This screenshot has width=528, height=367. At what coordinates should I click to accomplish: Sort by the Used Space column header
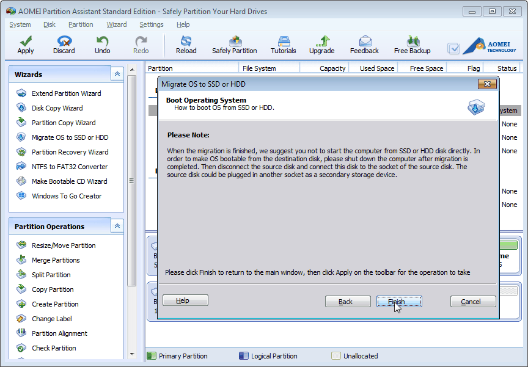click(373, 68)
